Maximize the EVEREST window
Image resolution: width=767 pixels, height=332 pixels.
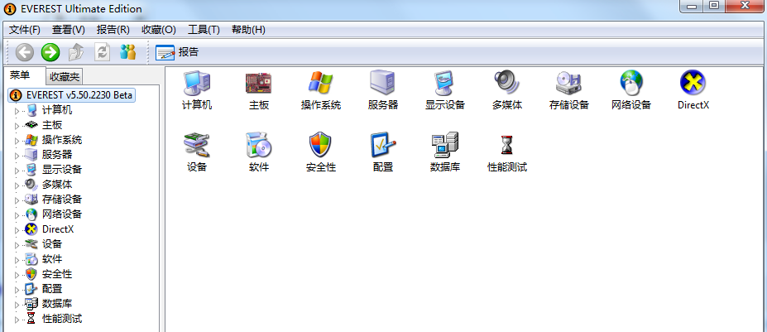[715, 6]
